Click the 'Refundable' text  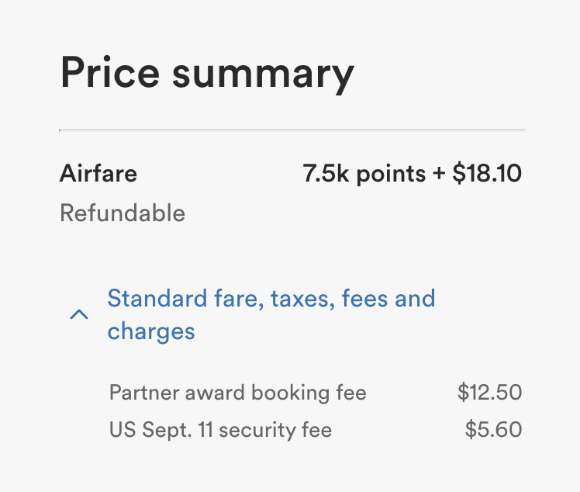point(123,213)
